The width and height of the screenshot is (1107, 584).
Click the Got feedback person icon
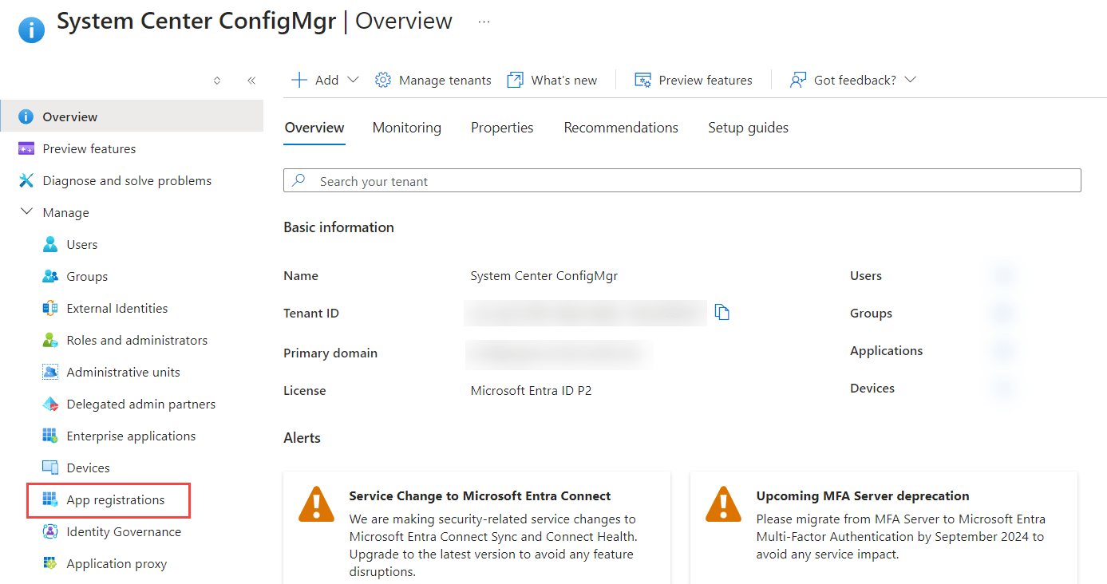797,80
